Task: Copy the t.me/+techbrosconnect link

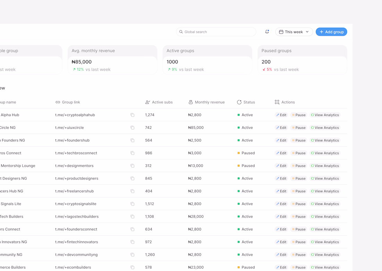Action: (132, 153)
